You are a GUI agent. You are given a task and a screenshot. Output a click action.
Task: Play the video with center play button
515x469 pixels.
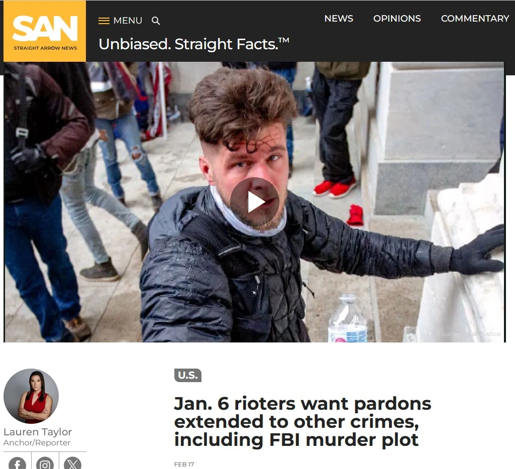[x=255, y=202]
